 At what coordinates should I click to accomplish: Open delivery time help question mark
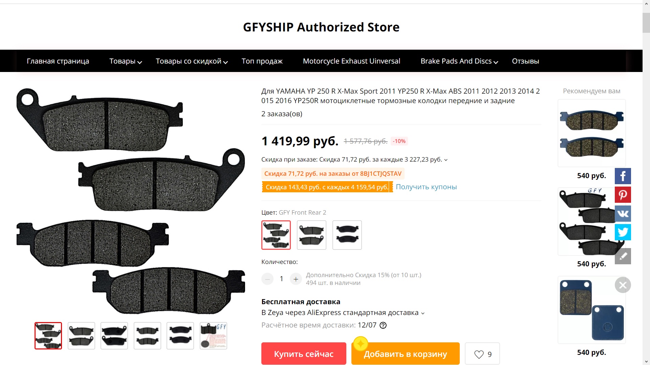click(383, 325)
